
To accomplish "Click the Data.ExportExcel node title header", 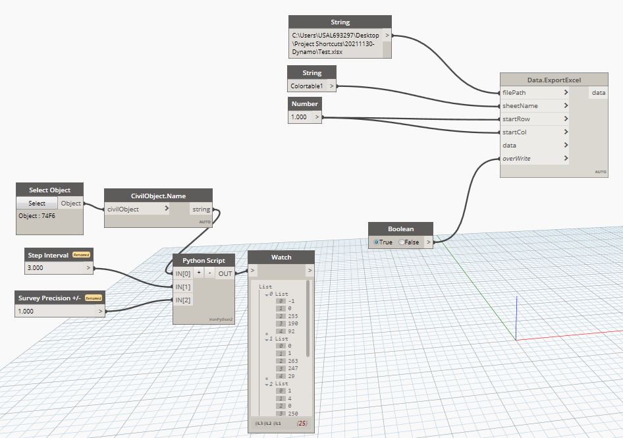I will pyautogui.click(x=554, y=80).
